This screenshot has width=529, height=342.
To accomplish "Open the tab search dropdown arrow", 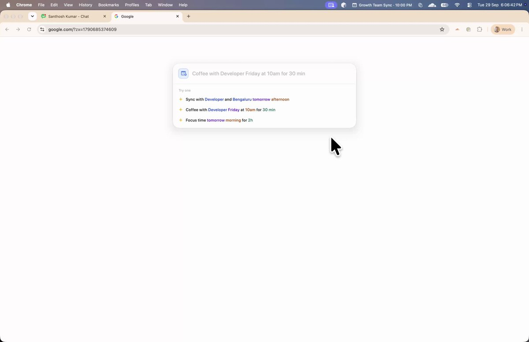I will click(x=32, y=16).
